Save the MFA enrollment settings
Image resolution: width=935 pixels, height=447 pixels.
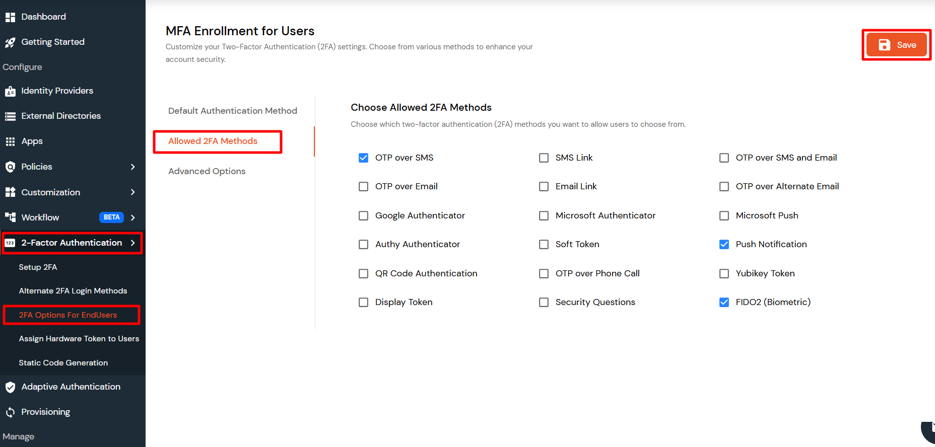896,45
